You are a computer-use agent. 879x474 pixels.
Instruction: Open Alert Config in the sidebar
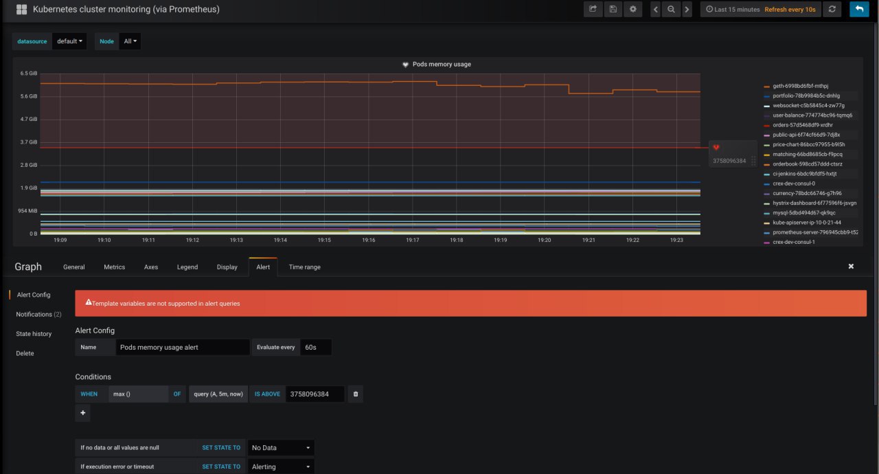34,295
